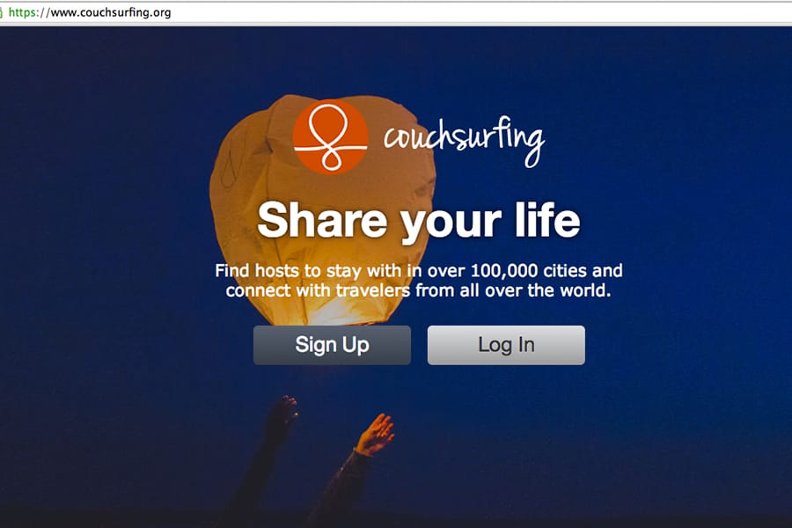Click the 100,000 cities text in tagline
The height and width of the screenshot is (528, 792).
point(529,271)
